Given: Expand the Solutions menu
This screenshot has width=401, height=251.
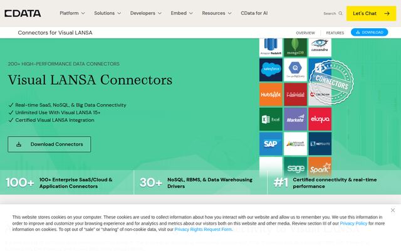Looking at the screenshot, I should tap(107, 13).
